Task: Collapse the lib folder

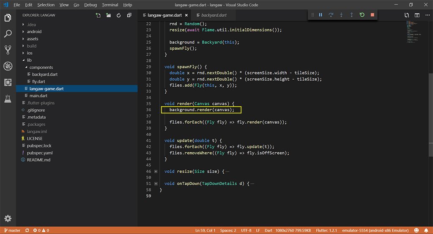Action: pos(29,60)
